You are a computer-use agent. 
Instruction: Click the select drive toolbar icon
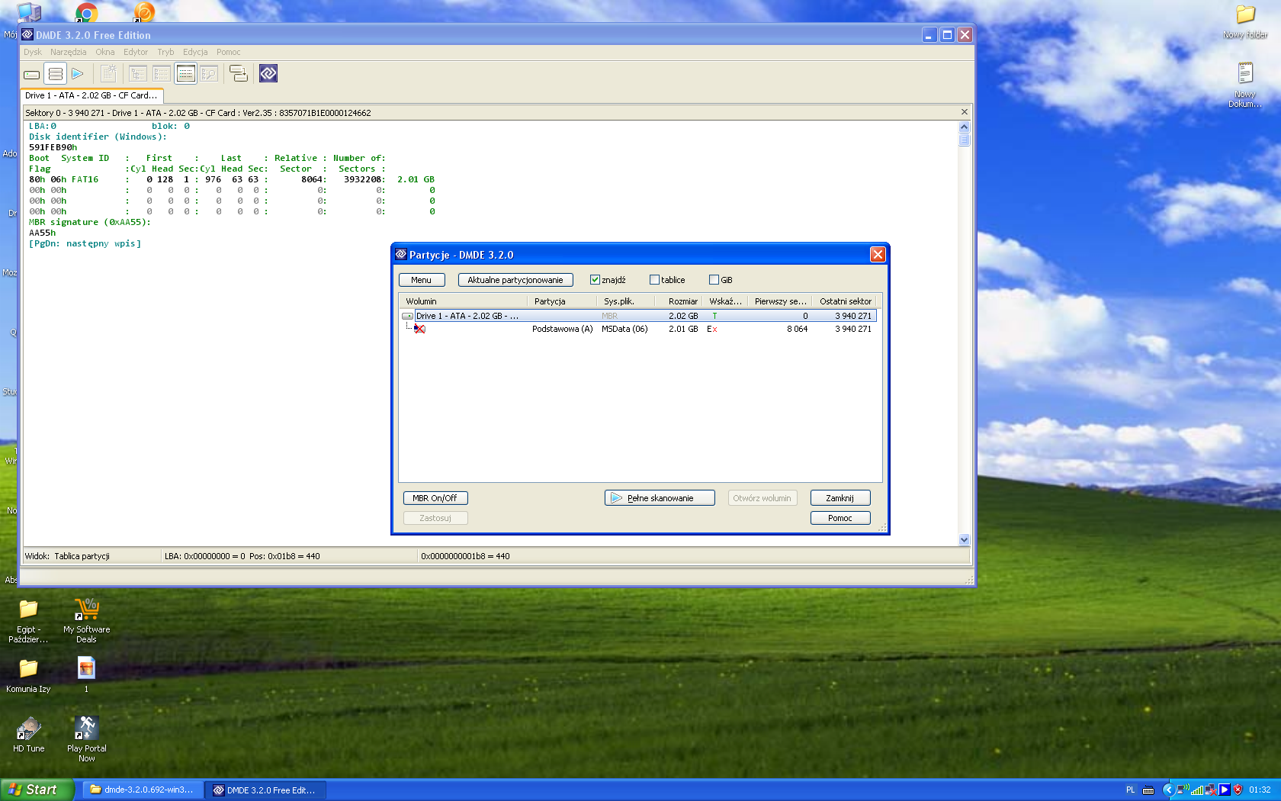pyautogui.click(x=32, y=74)
